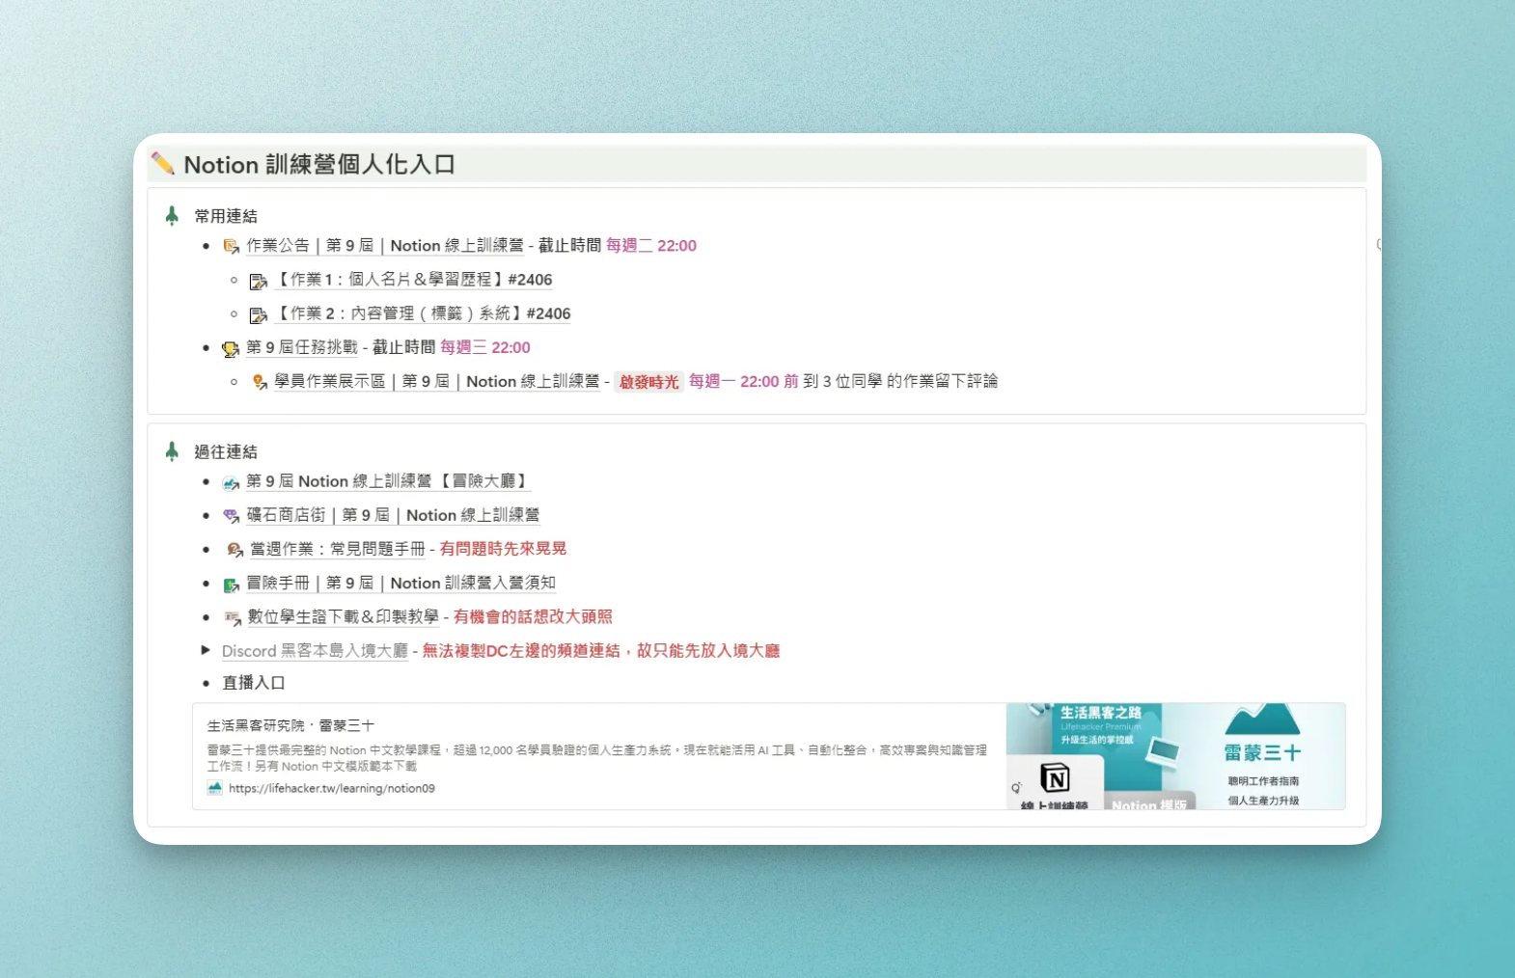Click the pink 每週二 22:00 deadline text
This screenshot has width=1515, height=978.
651,245
